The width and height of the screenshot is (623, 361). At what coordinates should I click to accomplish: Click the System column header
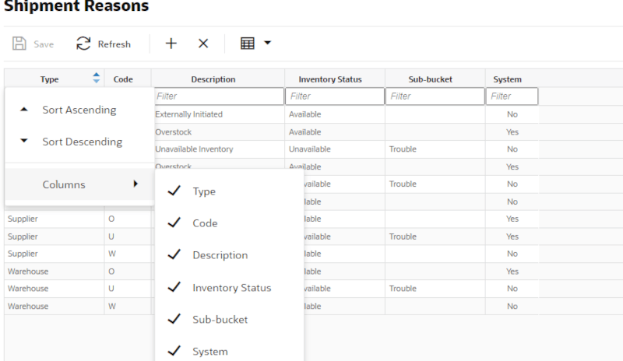click(x=508, y=79)
